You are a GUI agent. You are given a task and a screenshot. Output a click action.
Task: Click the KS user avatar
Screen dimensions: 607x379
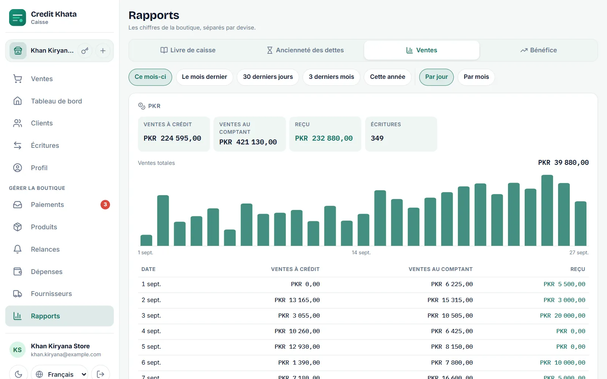(17, 350)
